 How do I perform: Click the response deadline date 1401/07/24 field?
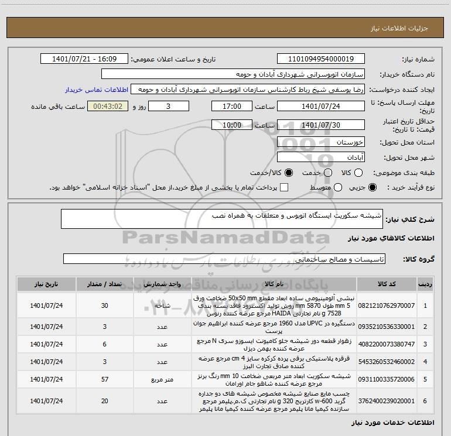click(x=321, y=107)
